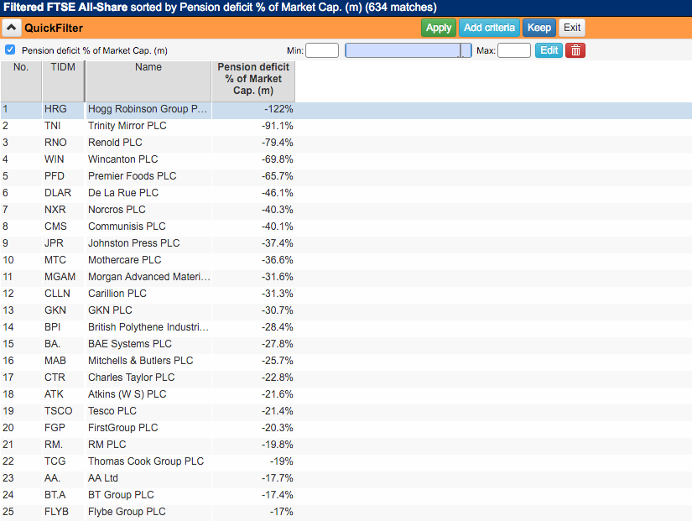
Task: Sort by the No. column header
Action: (x=21, y=81)
